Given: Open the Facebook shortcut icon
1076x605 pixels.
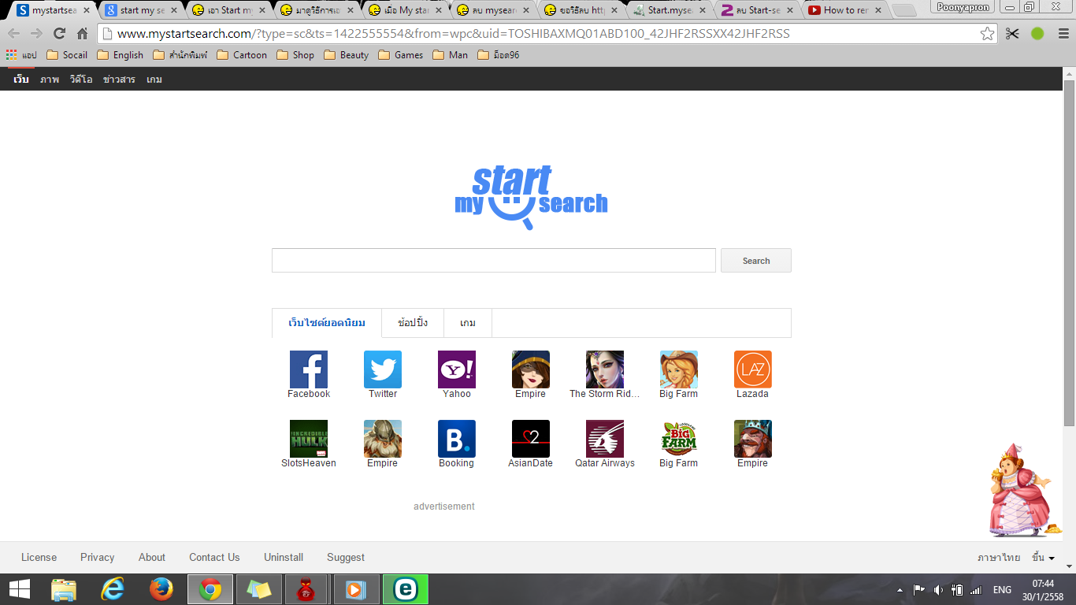Looking at the screenshot, I should [x=309, y=369].
